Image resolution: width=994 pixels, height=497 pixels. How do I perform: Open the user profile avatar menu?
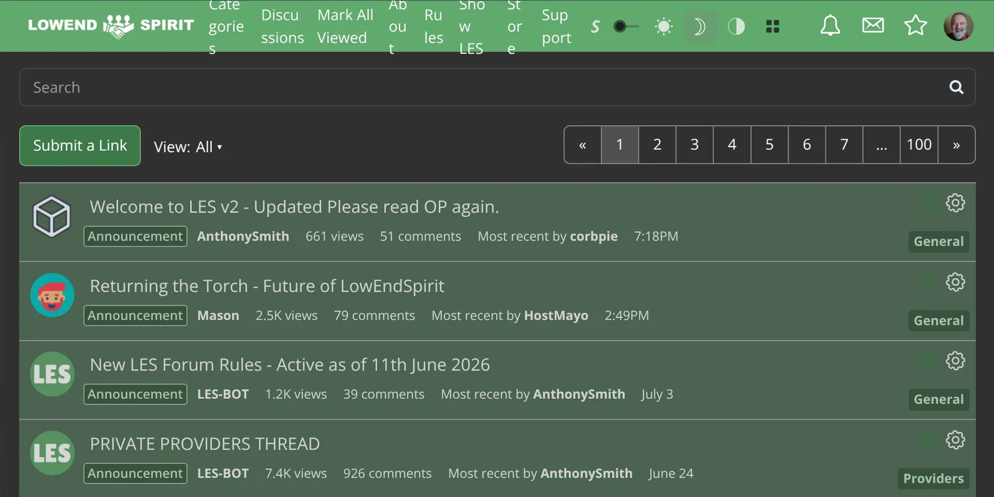pyautogui.click(x=959, y=26)
